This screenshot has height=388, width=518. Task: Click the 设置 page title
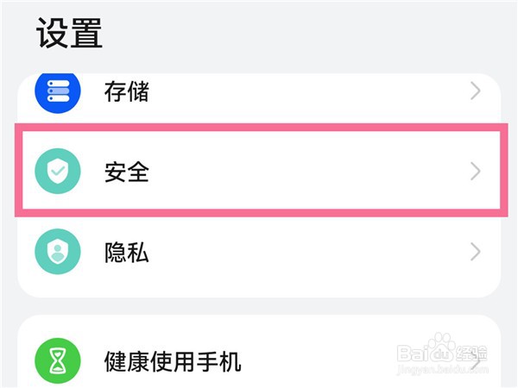[x=70, y=33]
